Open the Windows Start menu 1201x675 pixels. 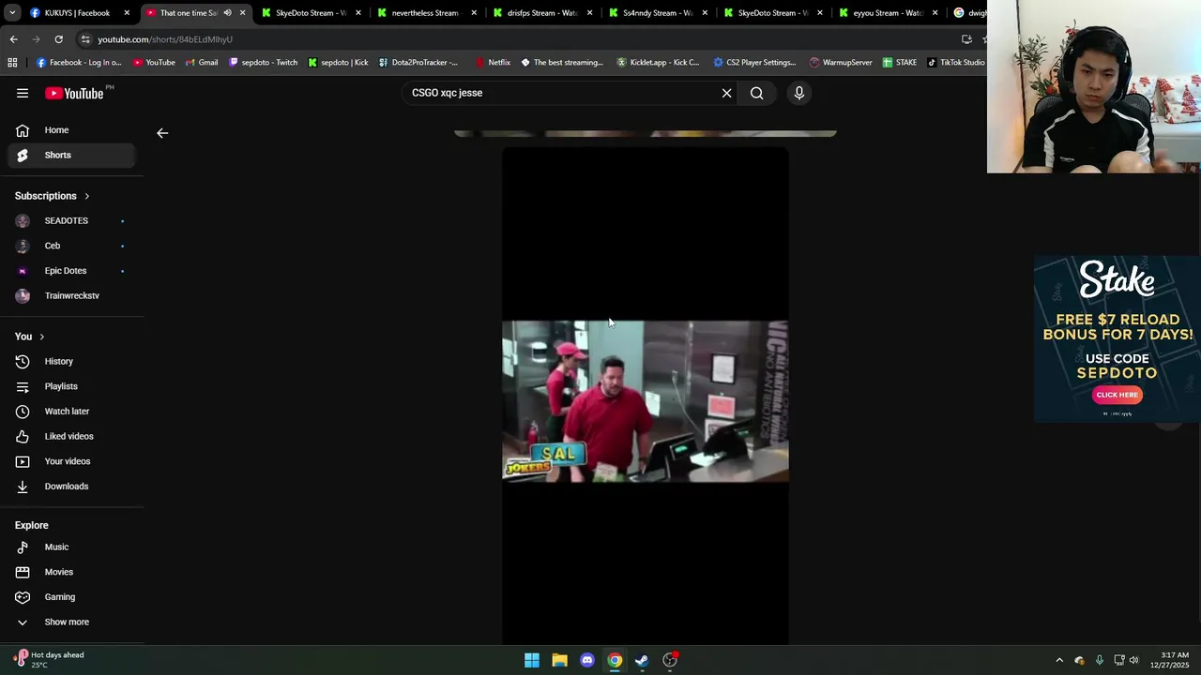pos(532,660)
